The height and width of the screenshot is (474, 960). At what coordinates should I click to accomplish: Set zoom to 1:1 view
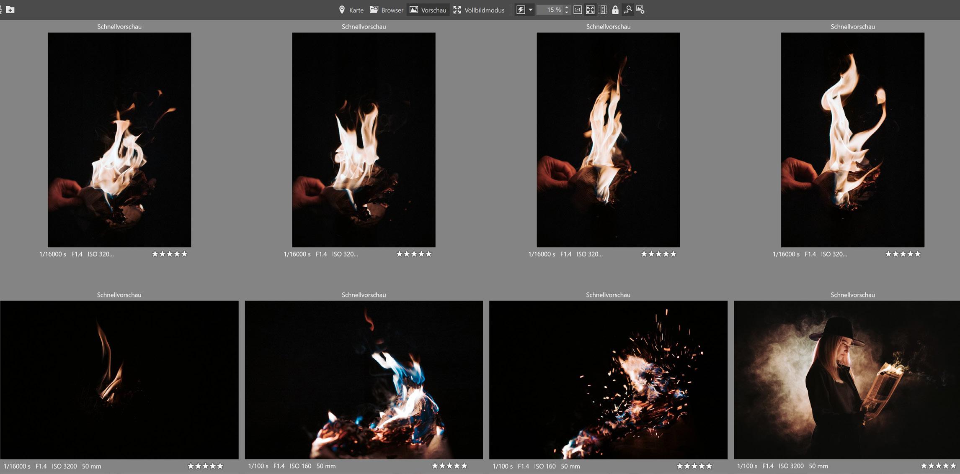pos(578,10)
